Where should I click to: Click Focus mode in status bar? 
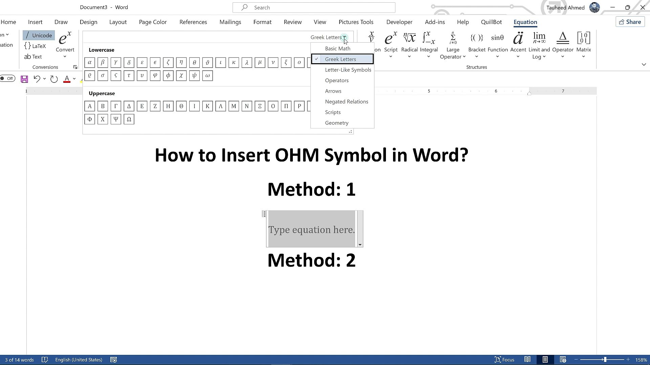tap(504, 360)
